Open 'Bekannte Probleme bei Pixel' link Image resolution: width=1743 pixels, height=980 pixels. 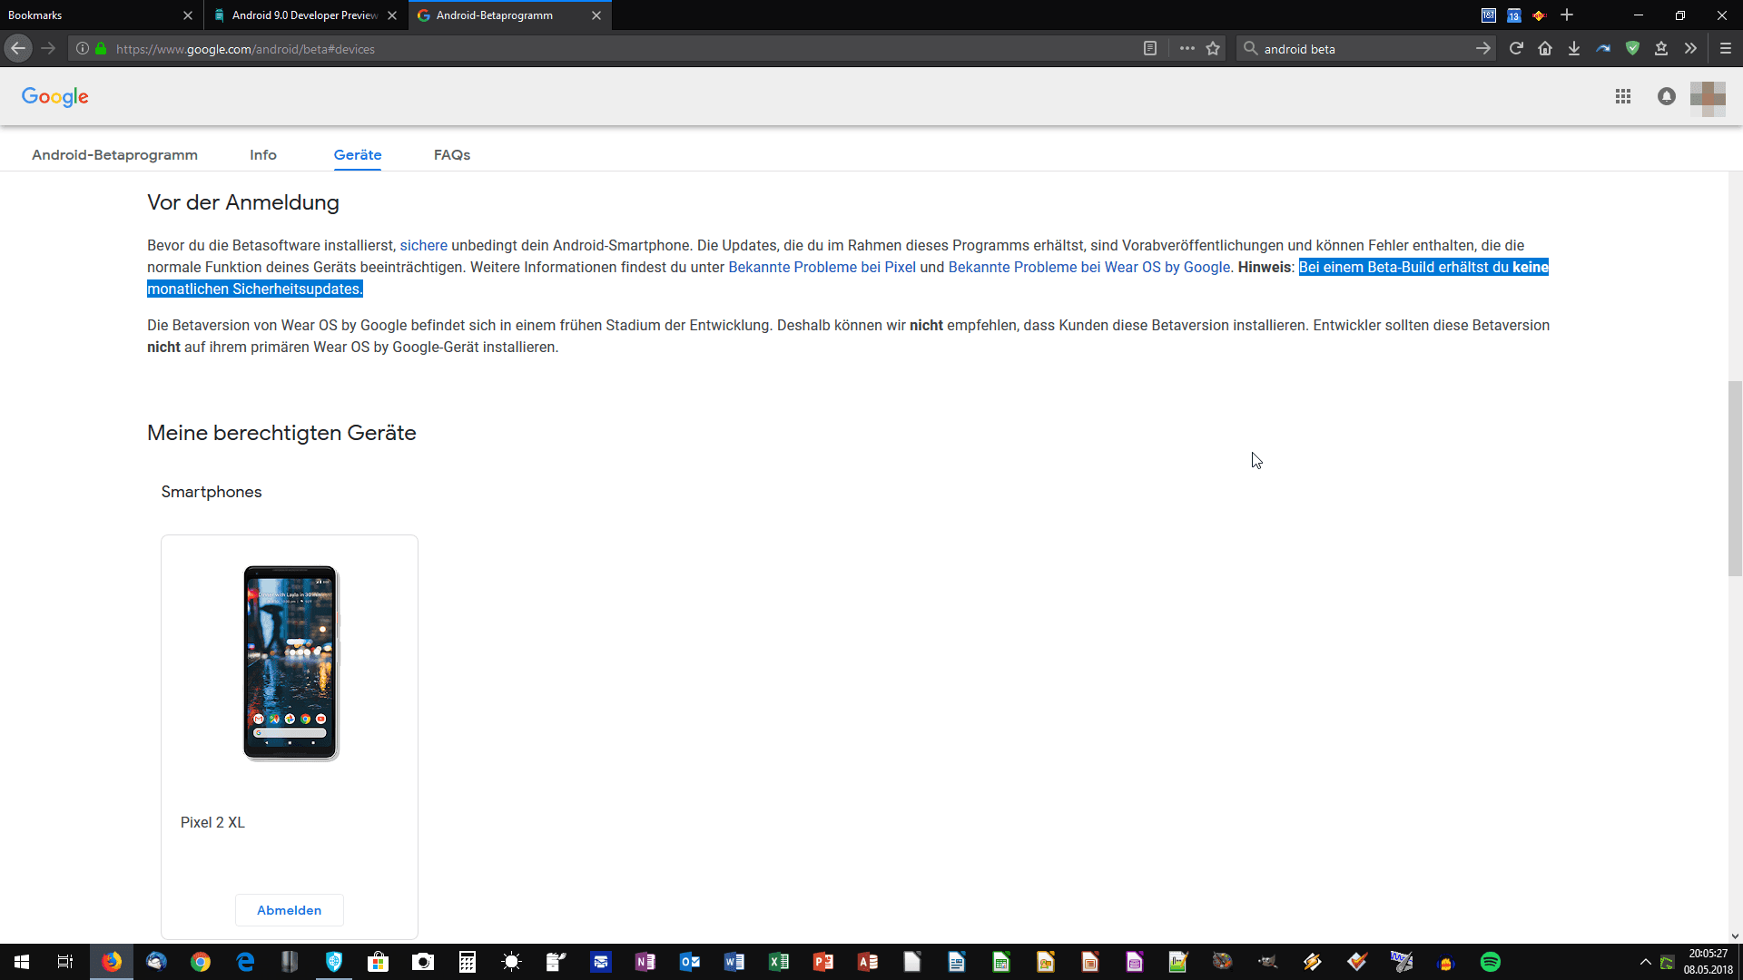click(822, 268)
